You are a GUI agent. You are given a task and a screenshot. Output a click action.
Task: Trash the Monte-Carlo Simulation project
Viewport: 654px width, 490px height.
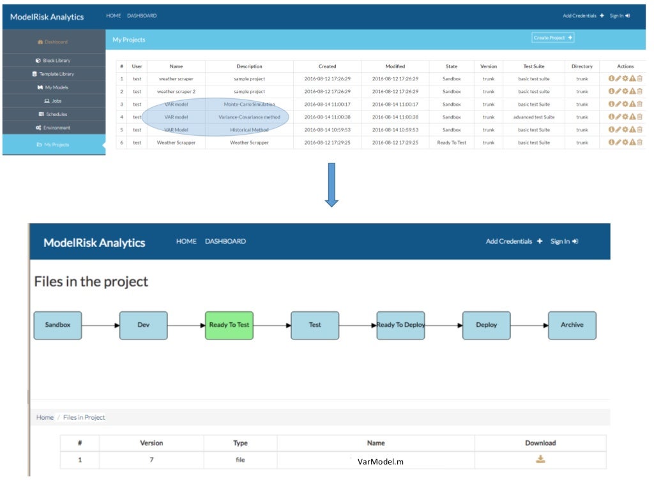click(x=639, y=104)
